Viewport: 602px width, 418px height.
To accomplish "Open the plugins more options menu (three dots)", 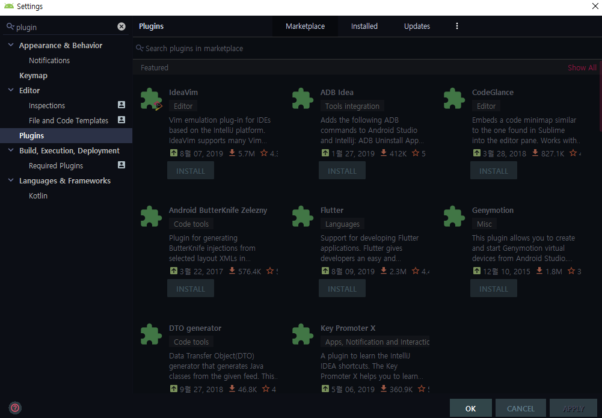I will [x=457, y=26].
